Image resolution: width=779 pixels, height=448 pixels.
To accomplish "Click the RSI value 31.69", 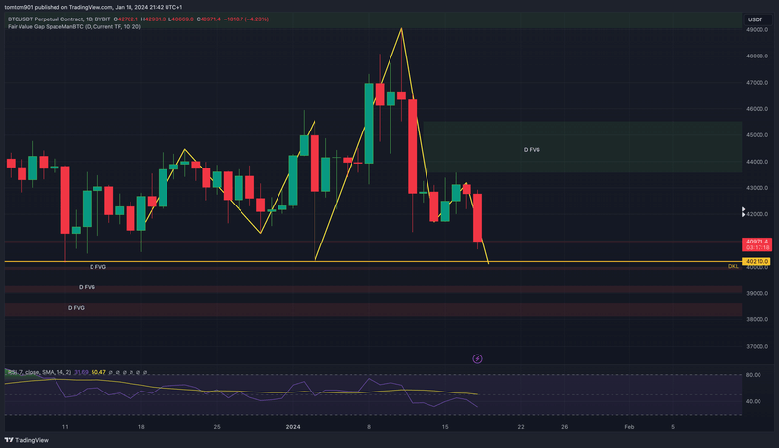I will [x=81, y=372].
